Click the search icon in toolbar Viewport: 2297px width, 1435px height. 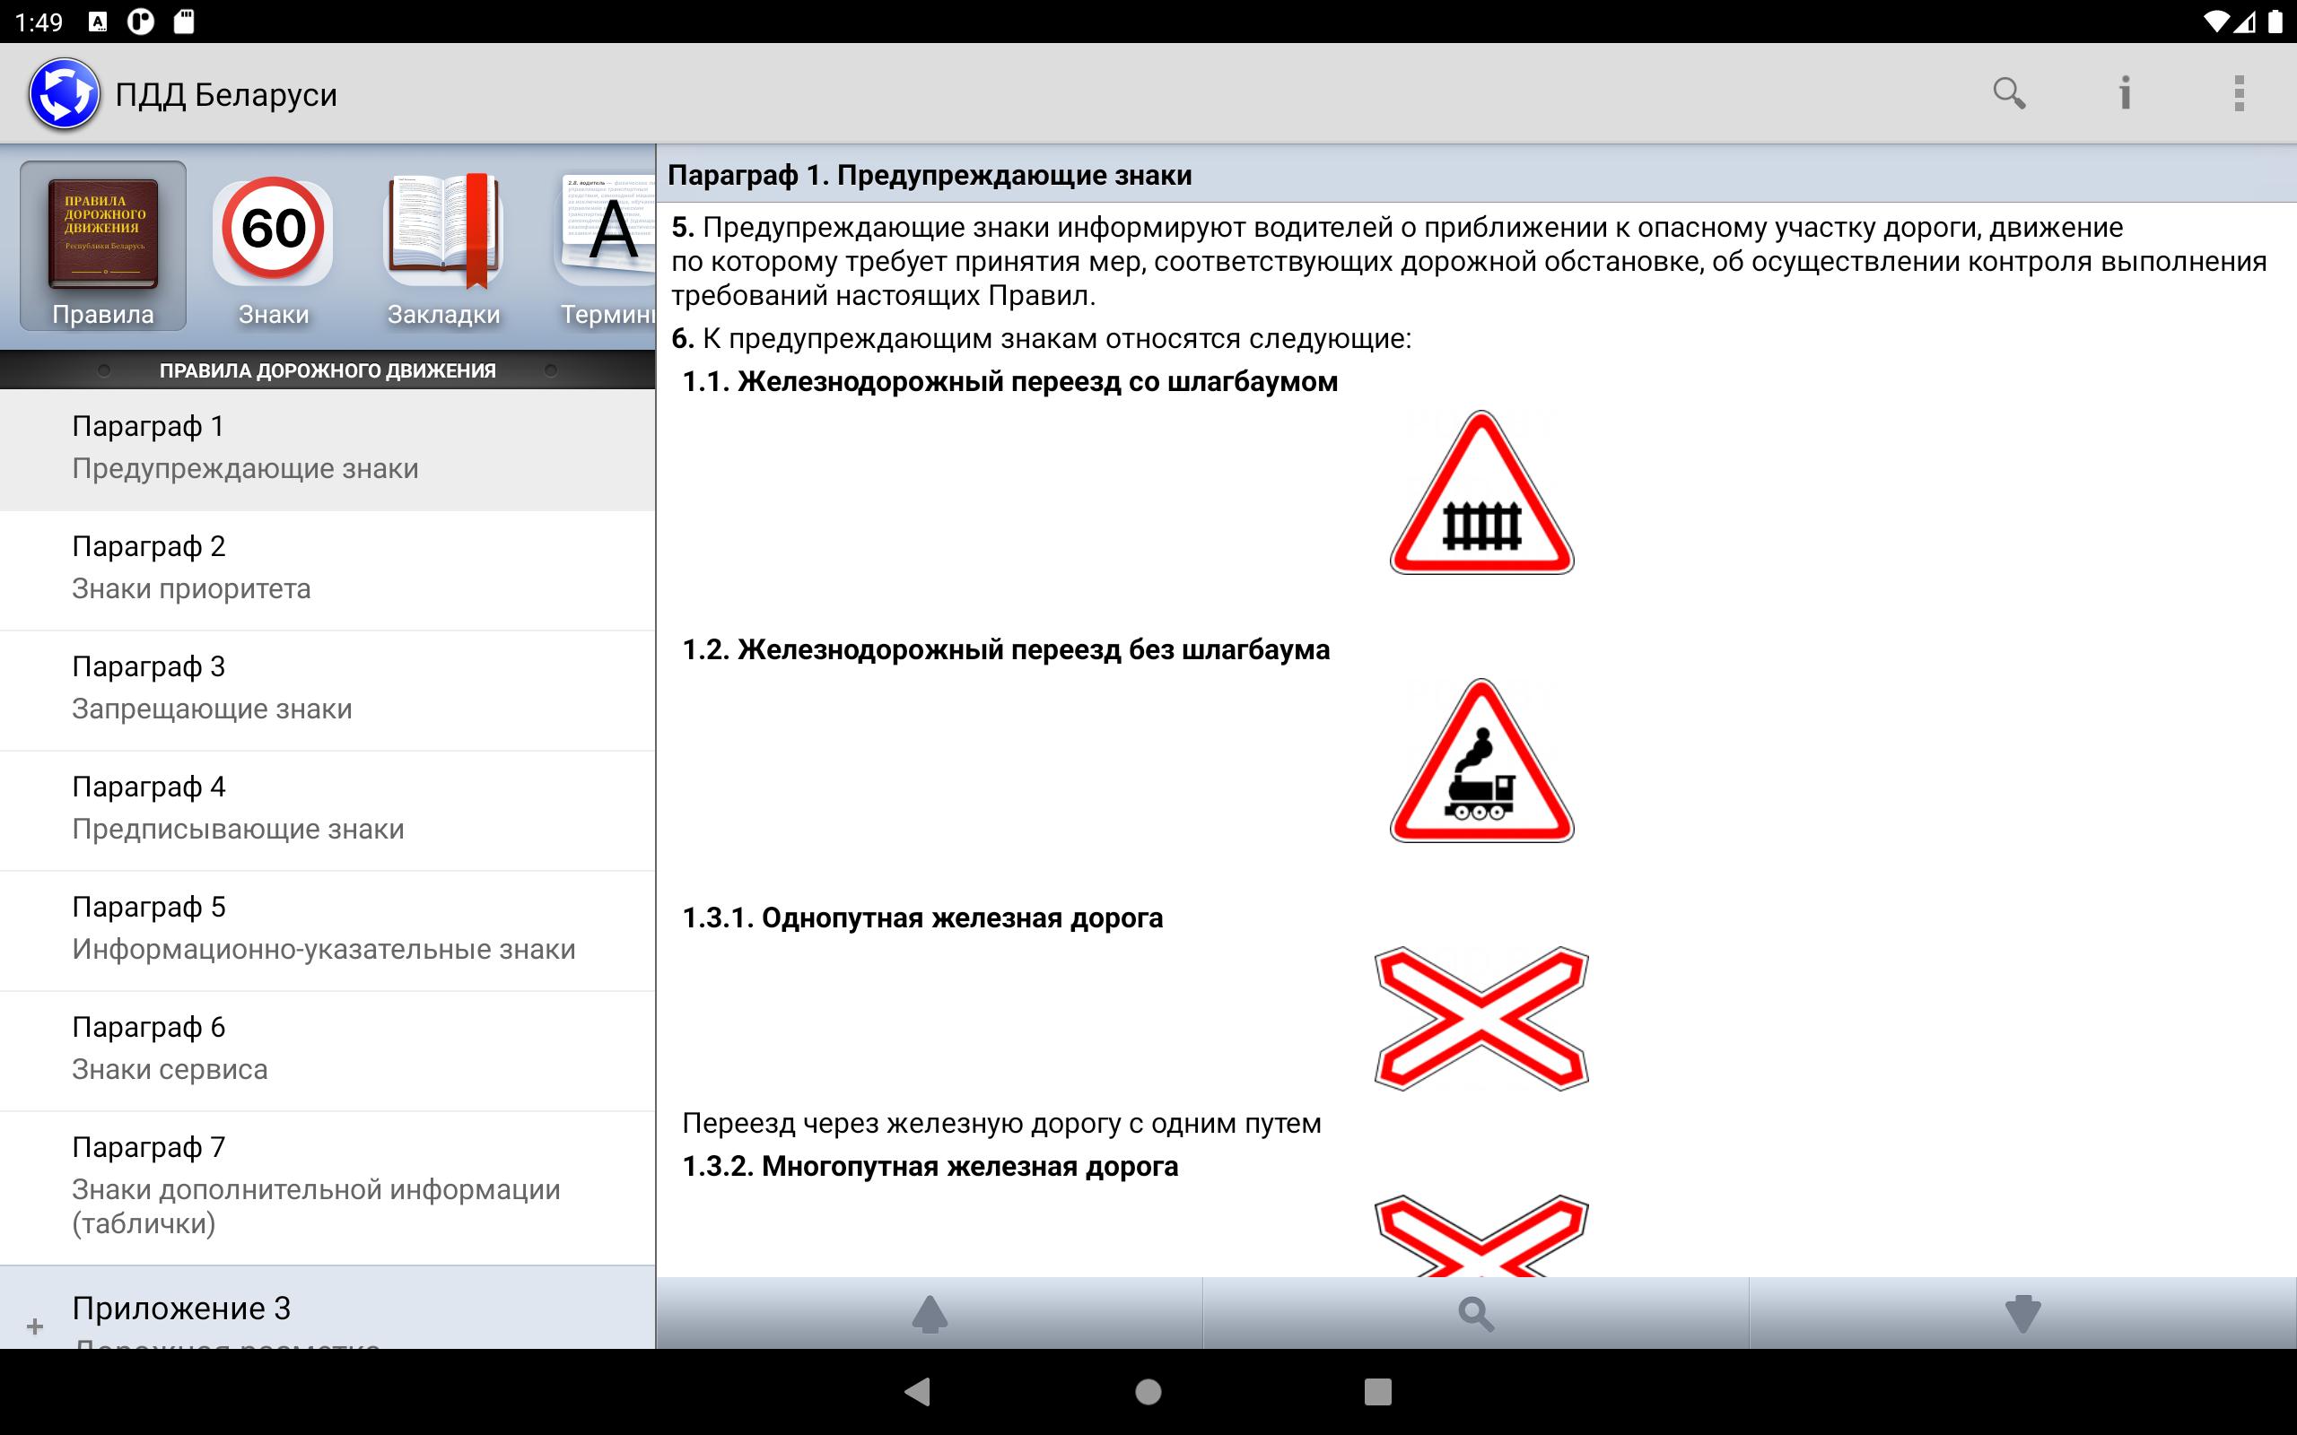(x=2007, y=94)
